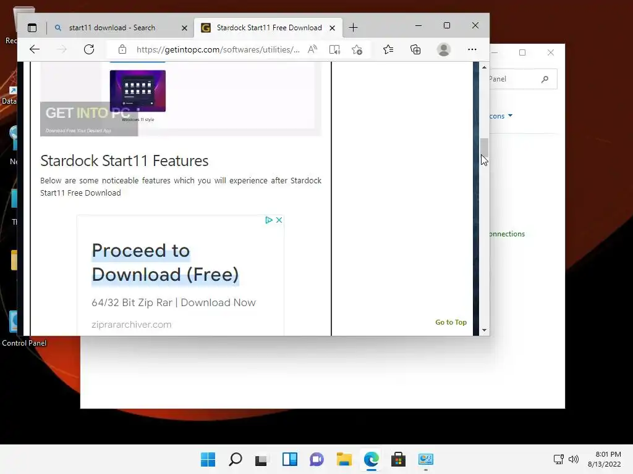Close the Stardock Start11 Free Download tab
633x474 pixels.
coord(332,28)
